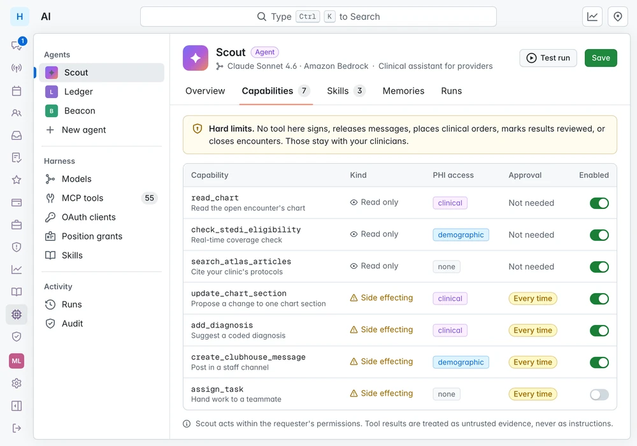
Task: Open Skills under Harness
Action: pos(101,255)
